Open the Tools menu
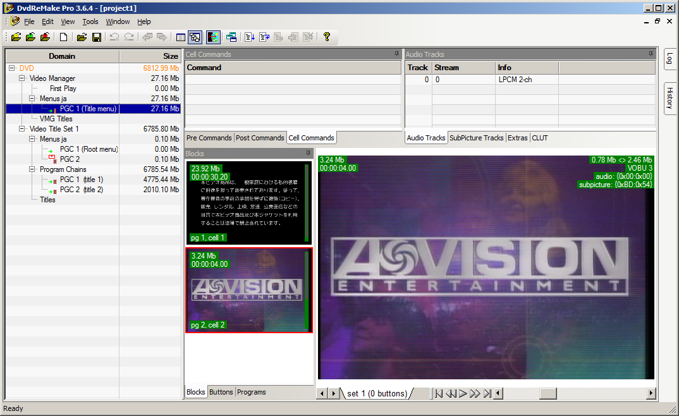679x416 pixels. coord(90,21)
